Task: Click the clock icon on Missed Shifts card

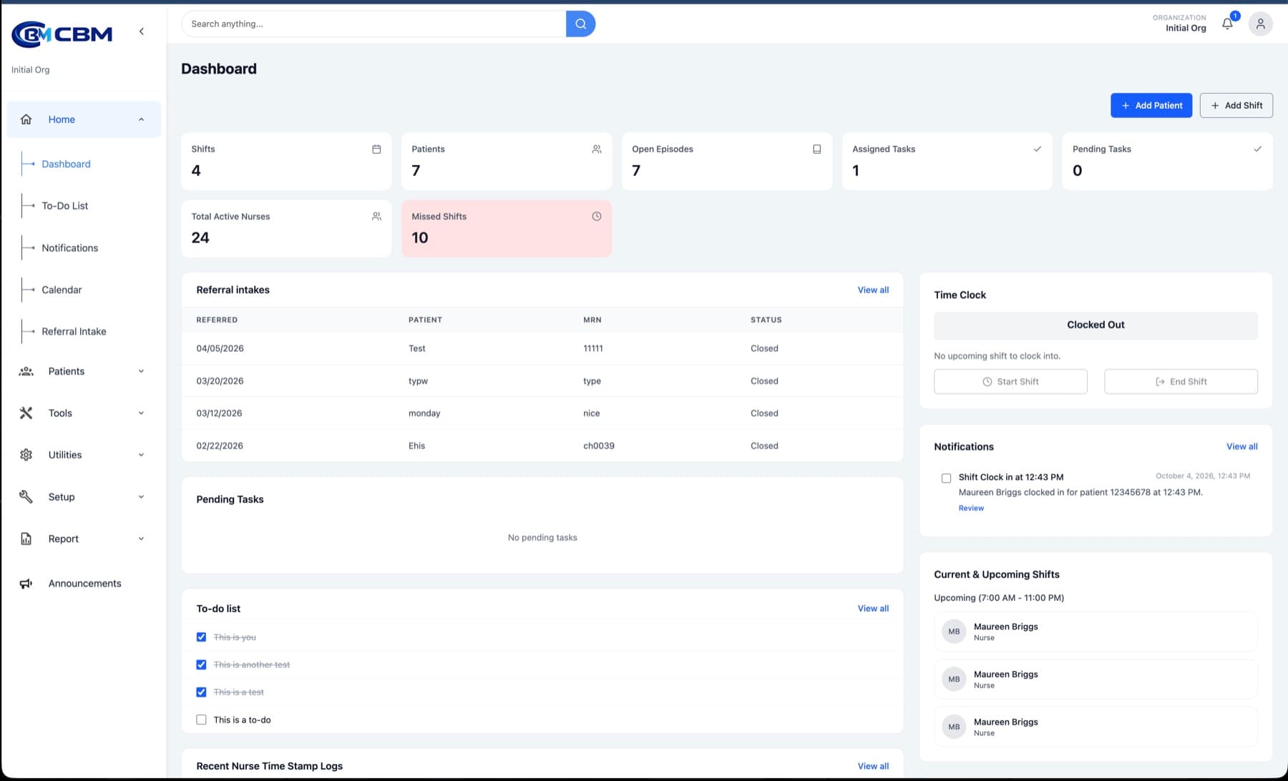Action: (597, 216)
